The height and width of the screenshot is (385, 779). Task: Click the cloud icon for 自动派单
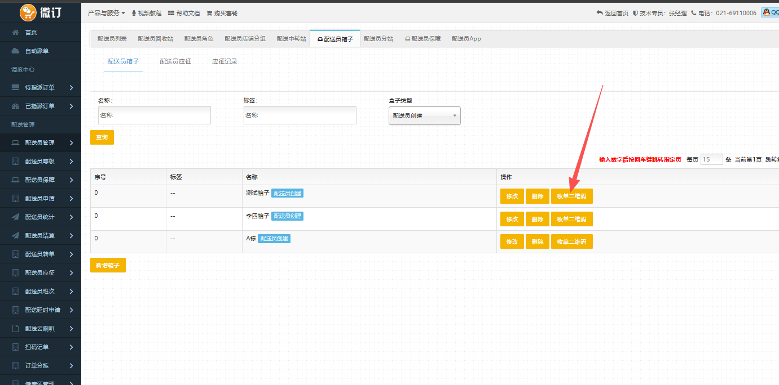pos(16,51)
